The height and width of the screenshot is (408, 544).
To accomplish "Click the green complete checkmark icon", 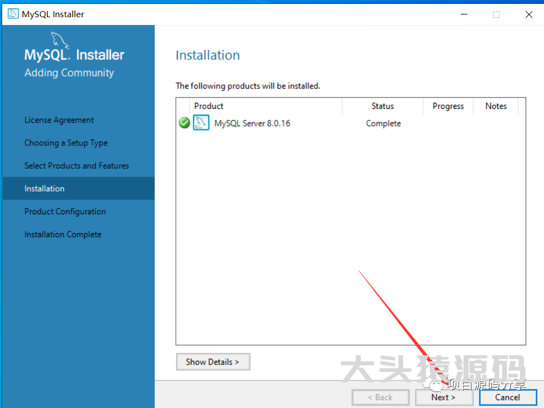I will pos(184,123).
